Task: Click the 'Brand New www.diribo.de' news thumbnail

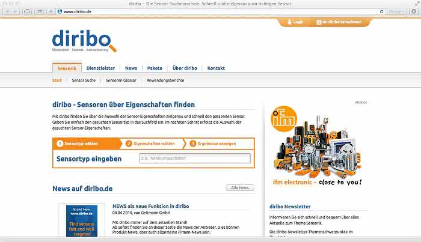Action: click(82, 220)
